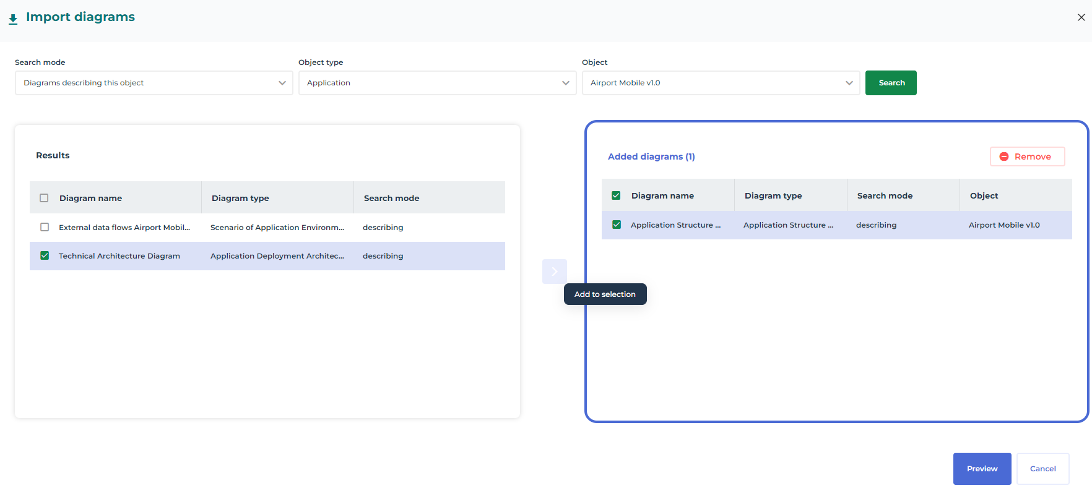Click the download icon beside Import diagrams
Screen dimensions: 1092x488
pyautogui.click(x=13, y=19)
